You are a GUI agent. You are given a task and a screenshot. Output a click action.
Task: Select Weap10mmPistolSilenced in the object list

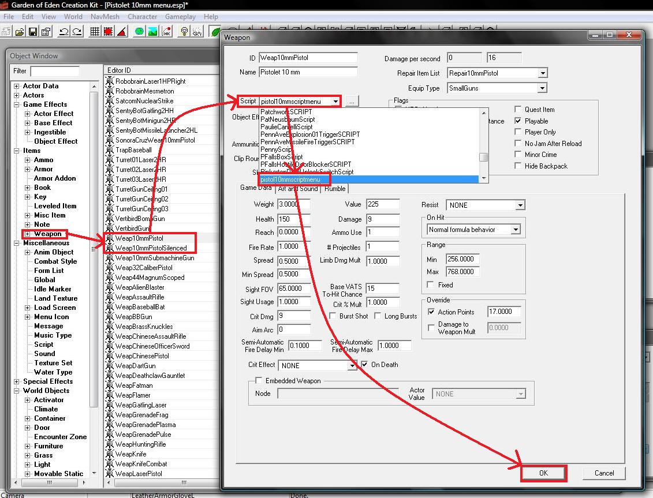pos(151,248)
